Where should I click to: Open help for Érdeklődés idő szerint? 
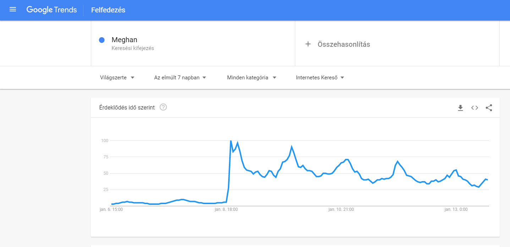(x=163, y=107)
